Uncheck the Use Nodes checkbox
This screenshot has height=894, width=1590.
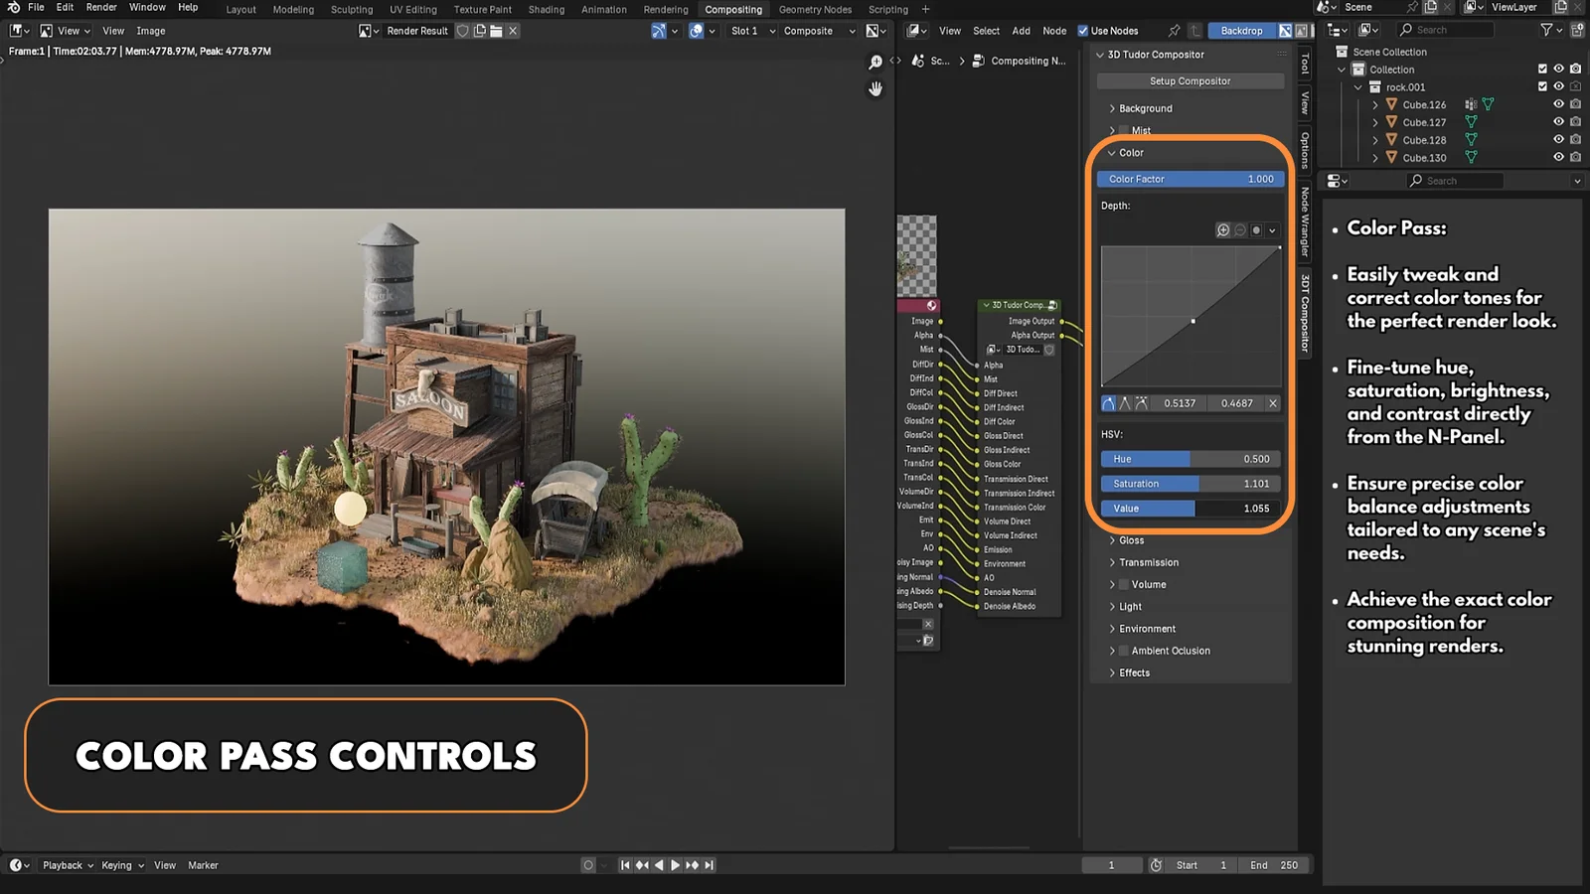(x=1084, y=30)
